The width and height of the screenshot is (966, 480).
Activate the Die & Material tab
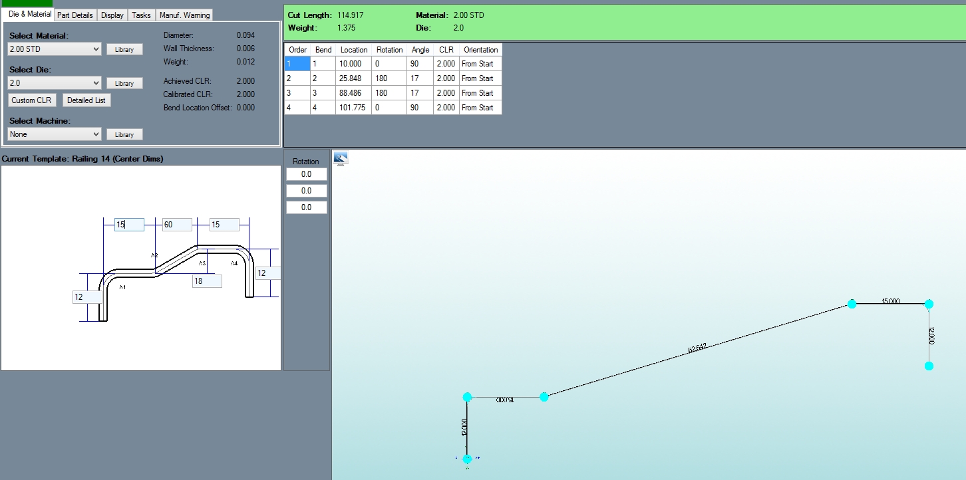click(x=30, y=14)
